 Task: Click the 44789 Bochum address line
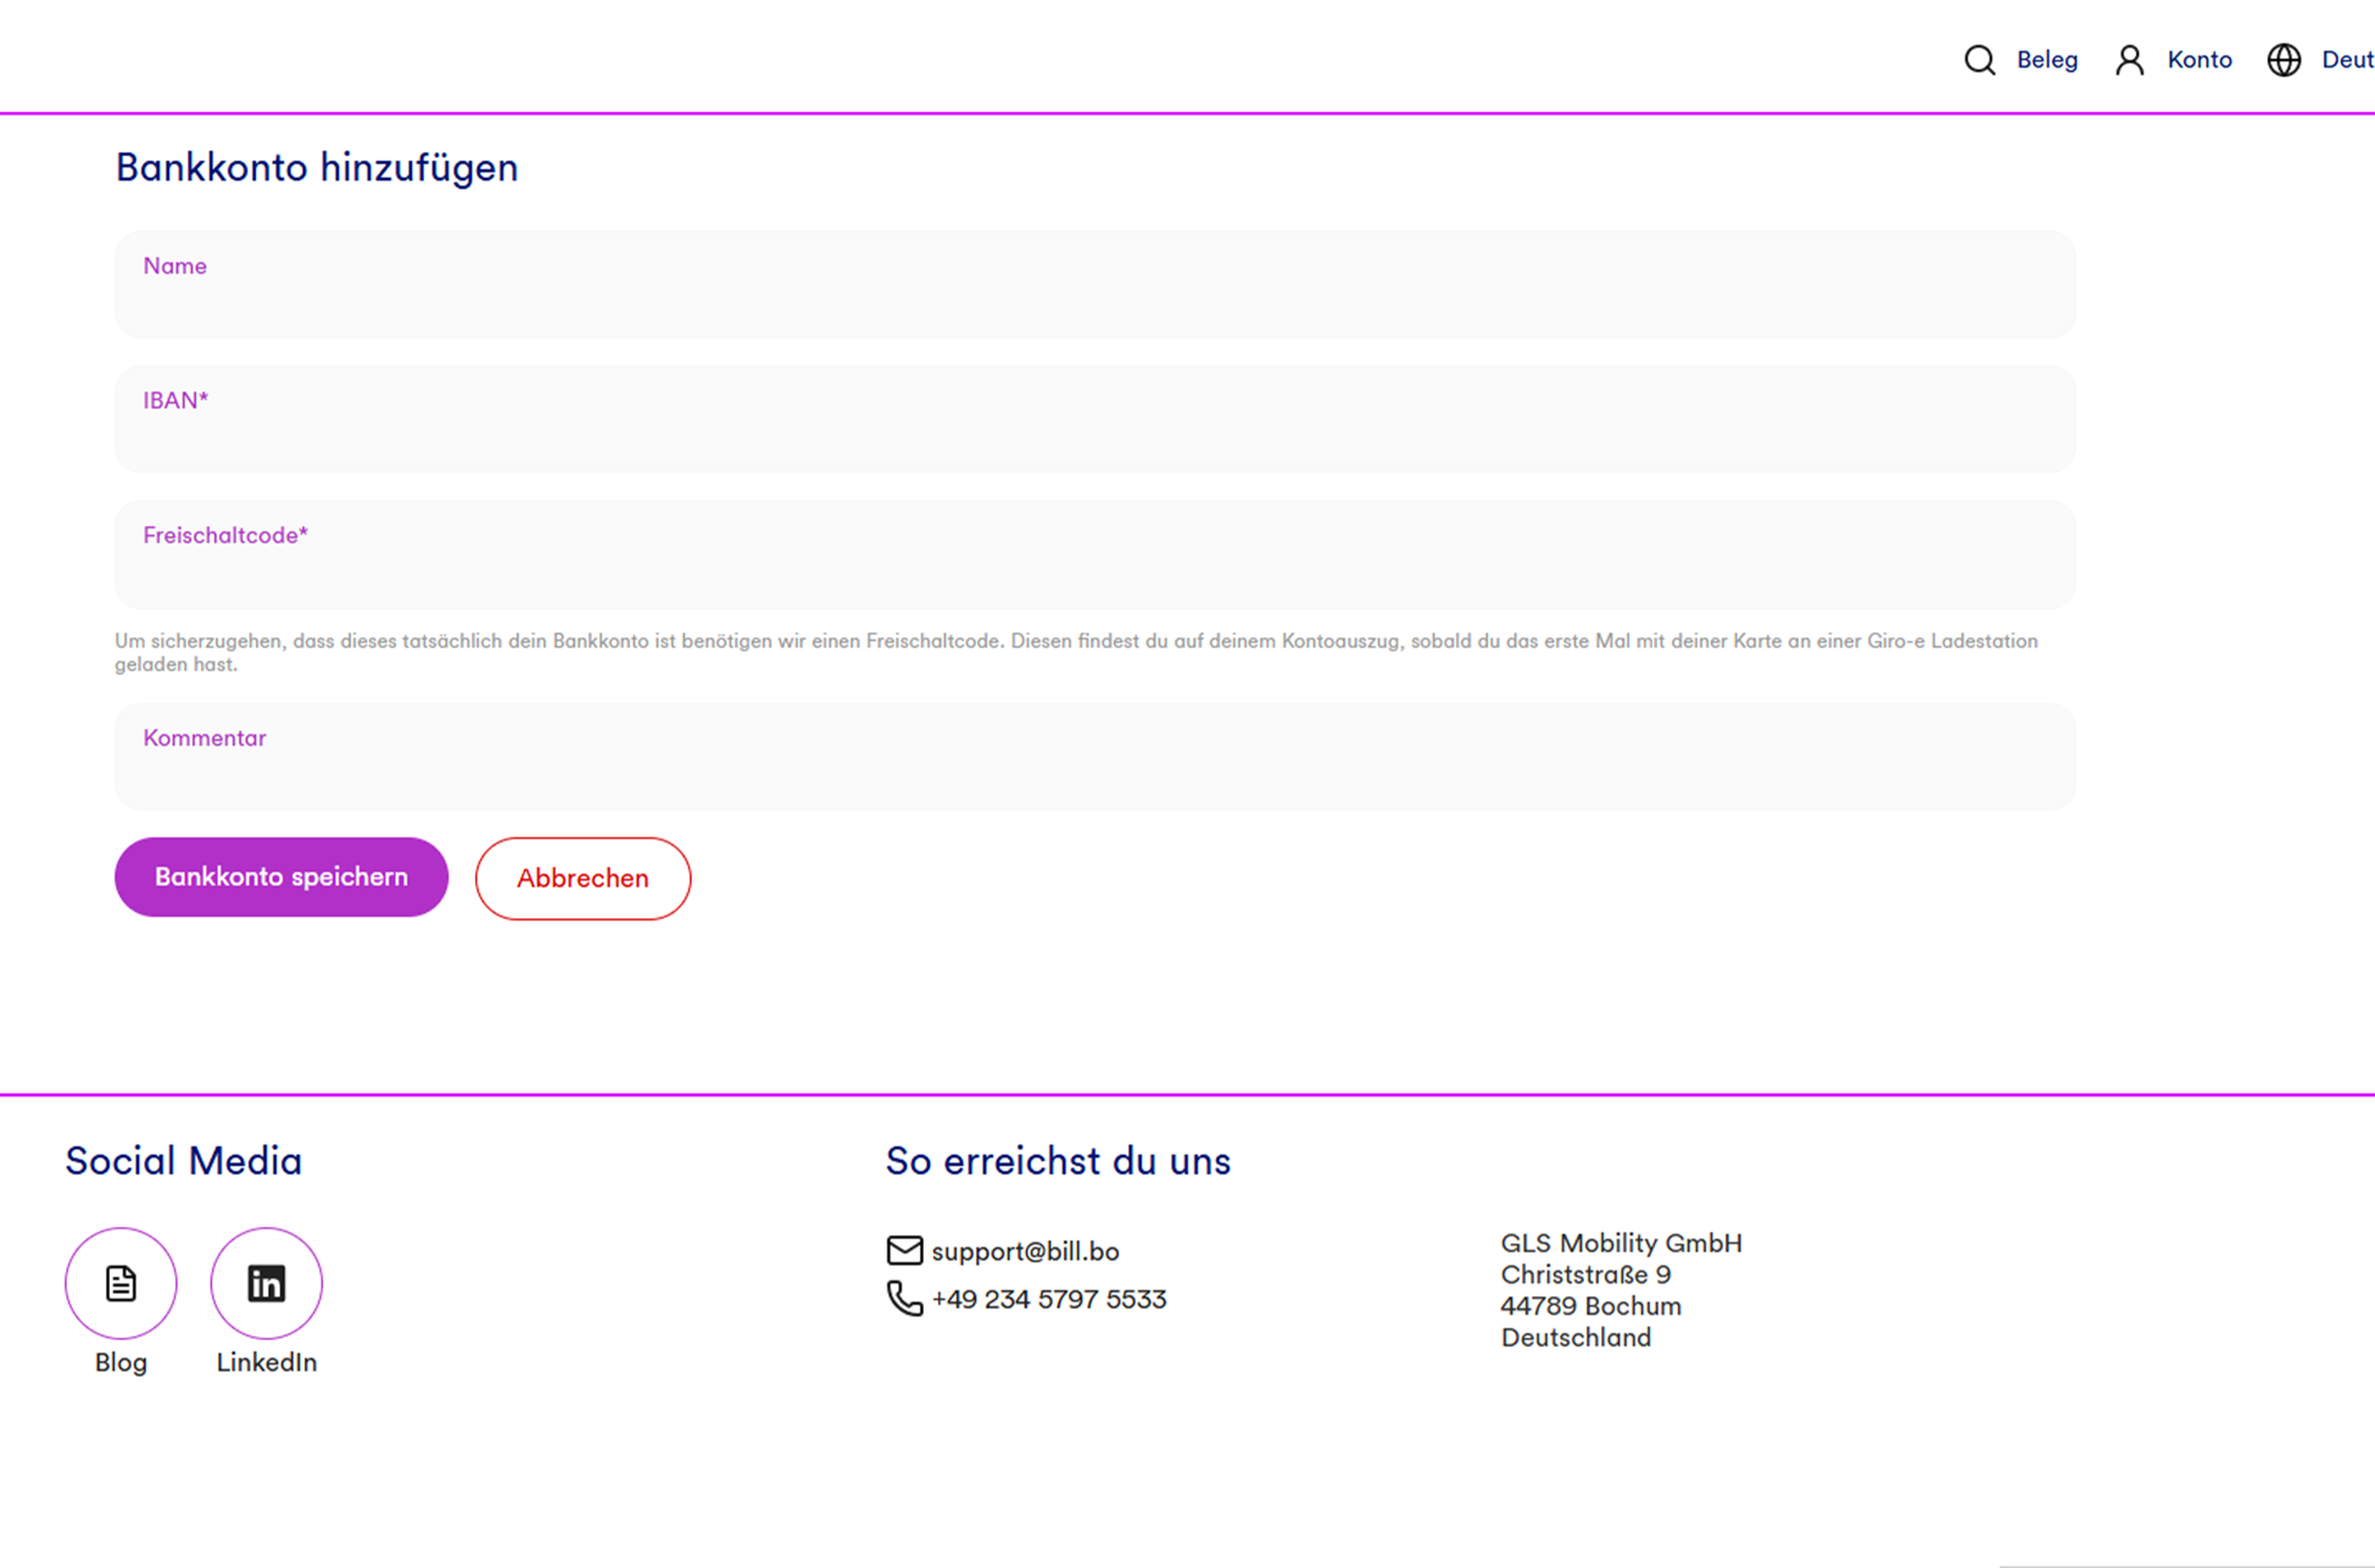1591,1306
